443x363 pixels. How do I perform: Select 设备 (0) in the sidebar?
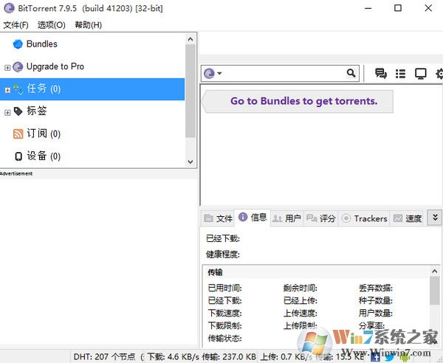44,156
